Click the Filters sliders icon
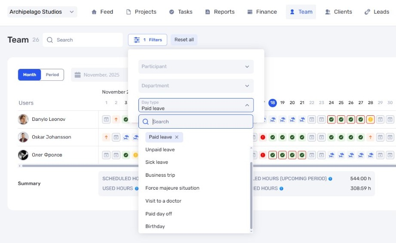 (x=137, y=40)
